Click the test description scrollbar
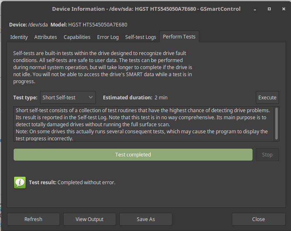Image resolution: width=291 pixels, height=231 pixels. coord(277,124)
